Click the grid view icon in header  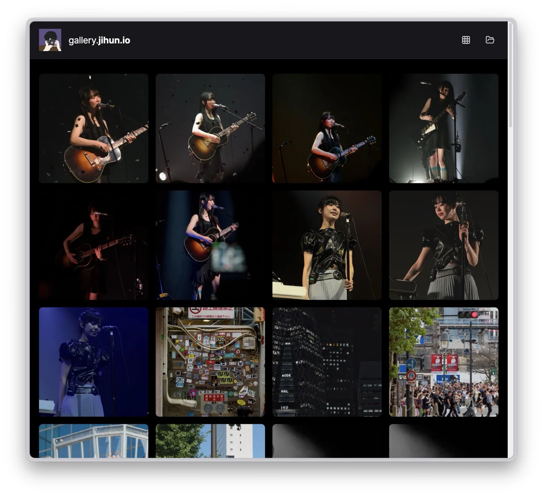466,40
